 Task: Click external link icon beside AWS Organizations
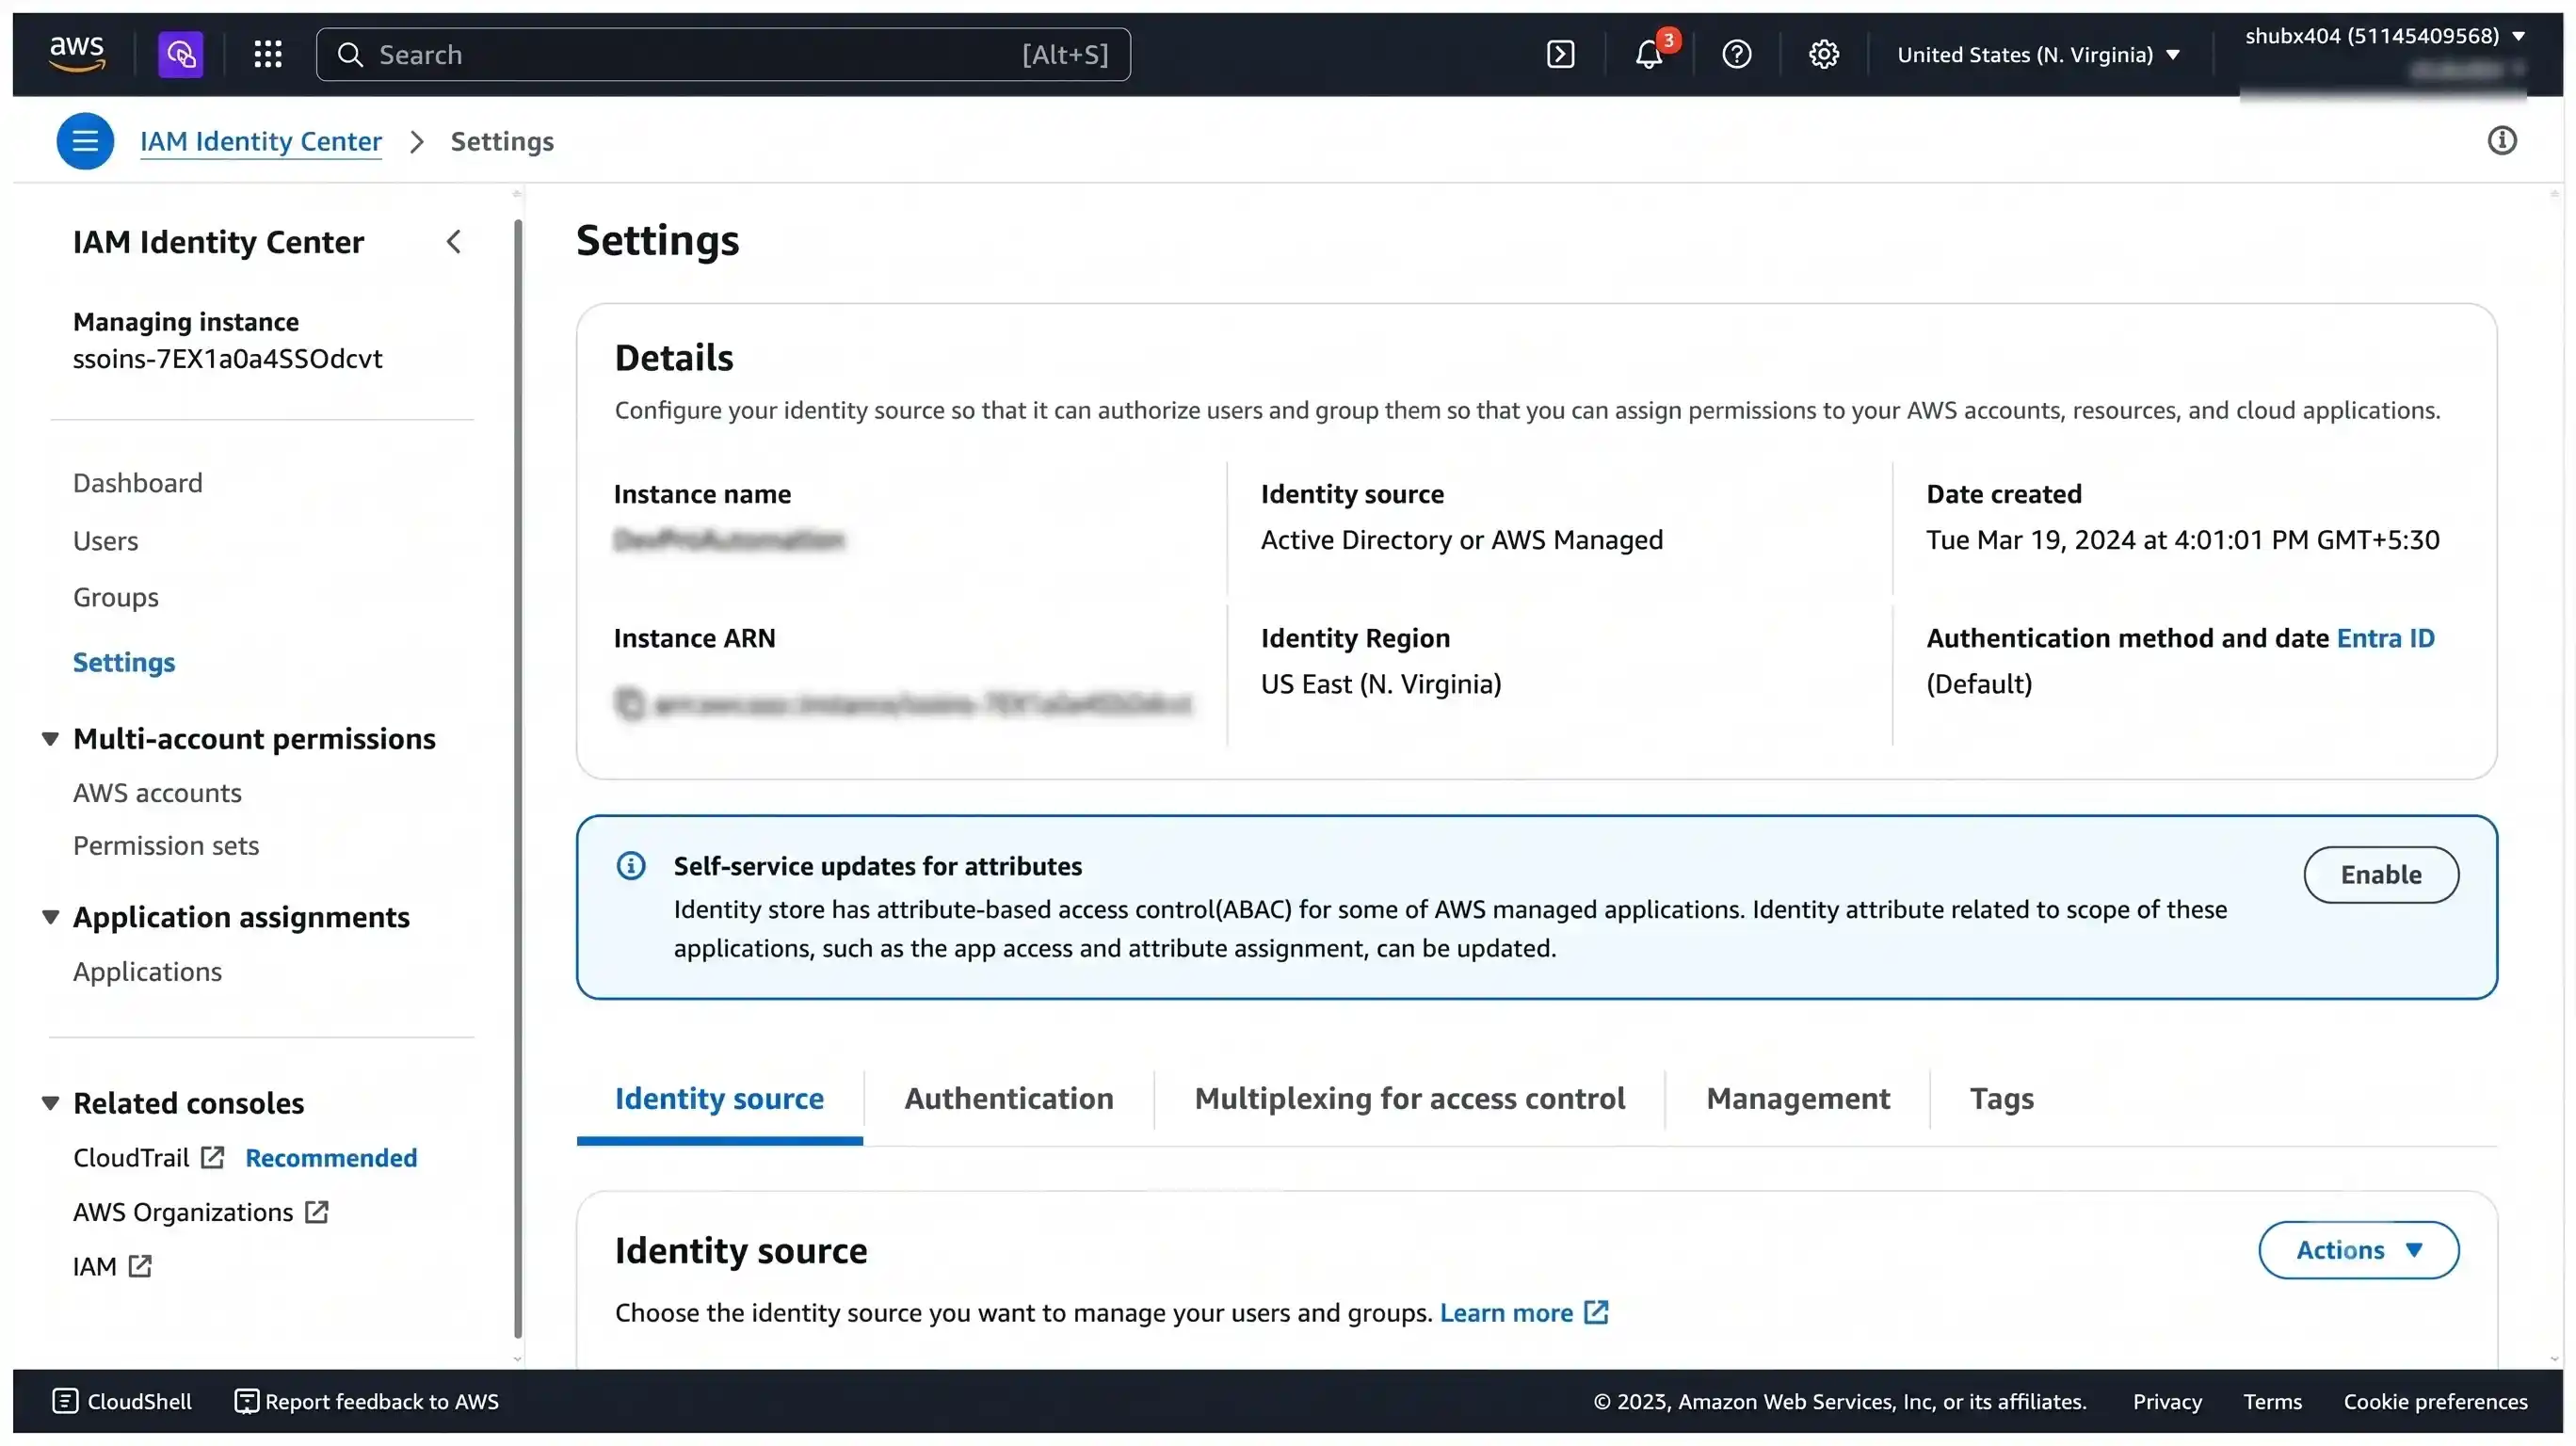pos(317,1212)
